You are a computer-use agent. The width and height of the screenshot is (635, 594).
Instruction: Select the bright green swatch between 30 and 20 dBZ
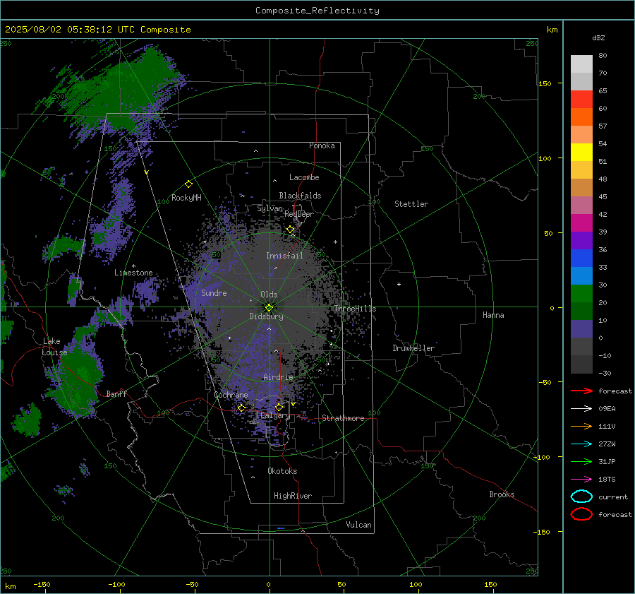581,293
